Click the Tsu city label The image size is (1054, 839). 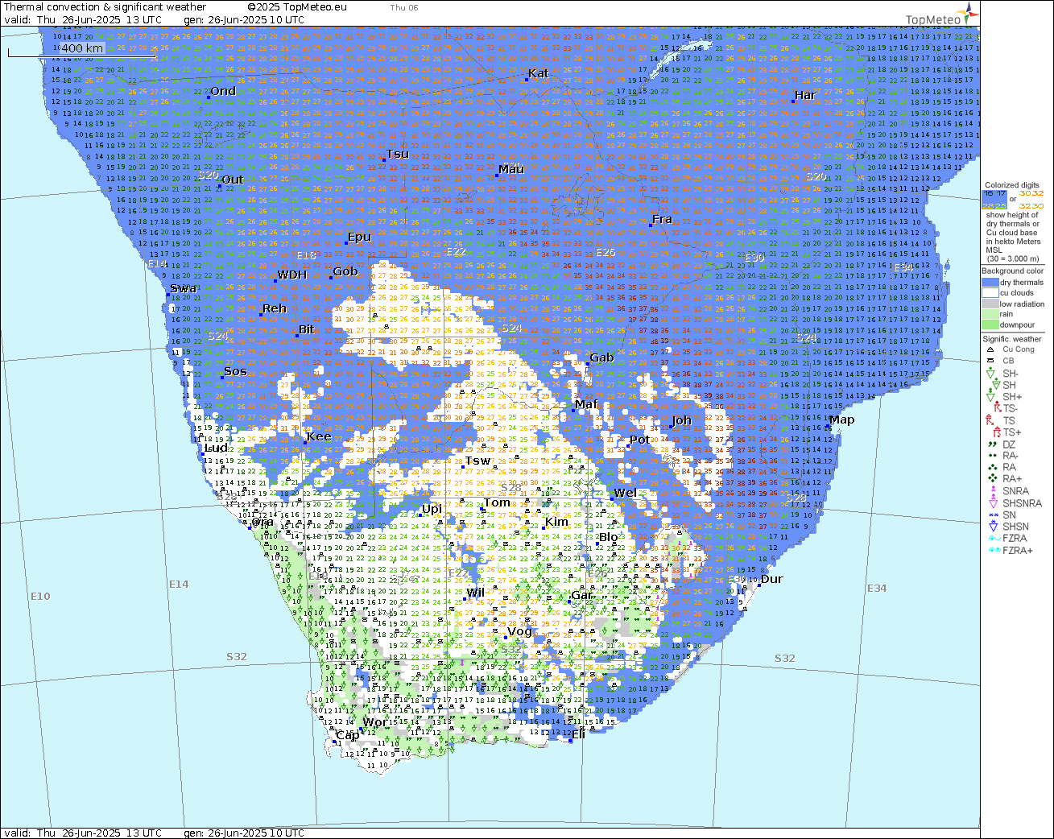click(398, 154)
